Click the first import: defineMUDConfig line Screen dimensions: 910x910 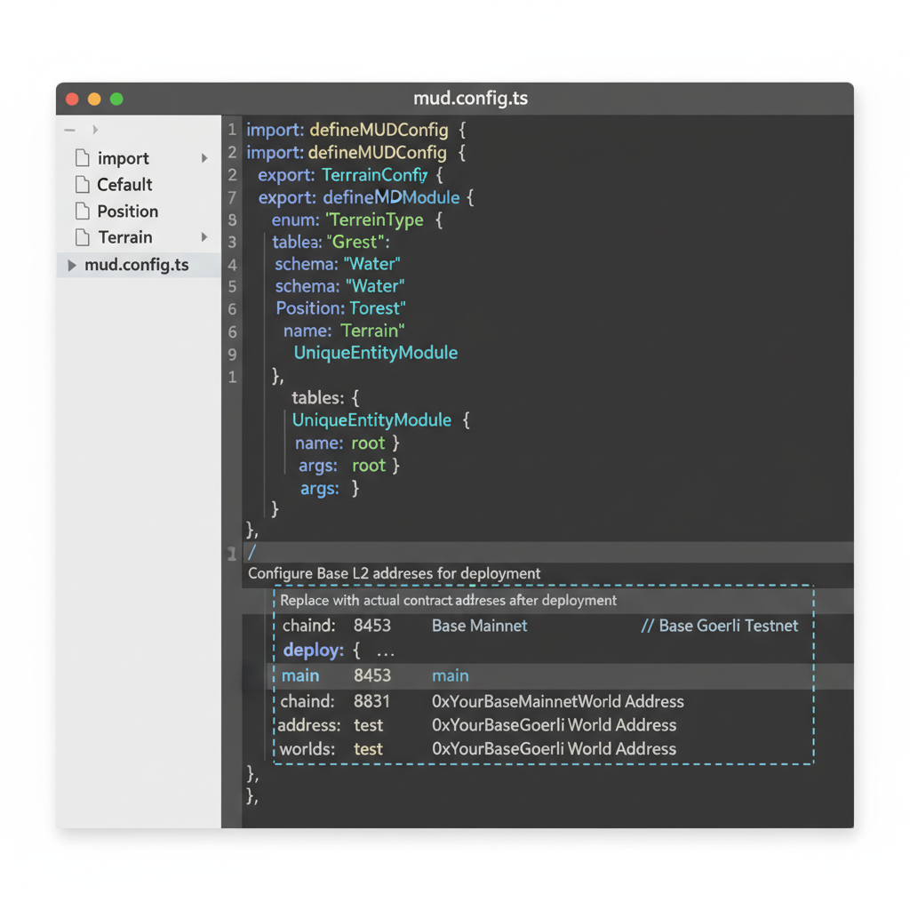(356, 130)
